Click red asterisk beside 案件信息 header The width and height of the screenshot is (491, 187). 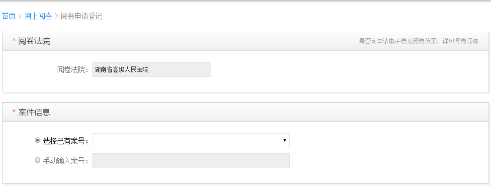coord(14,112)
